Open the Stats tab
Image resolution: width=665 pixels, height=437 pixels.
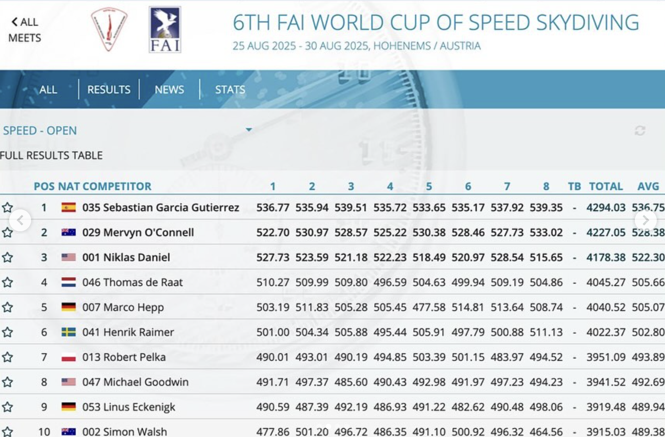coord(230,90)
